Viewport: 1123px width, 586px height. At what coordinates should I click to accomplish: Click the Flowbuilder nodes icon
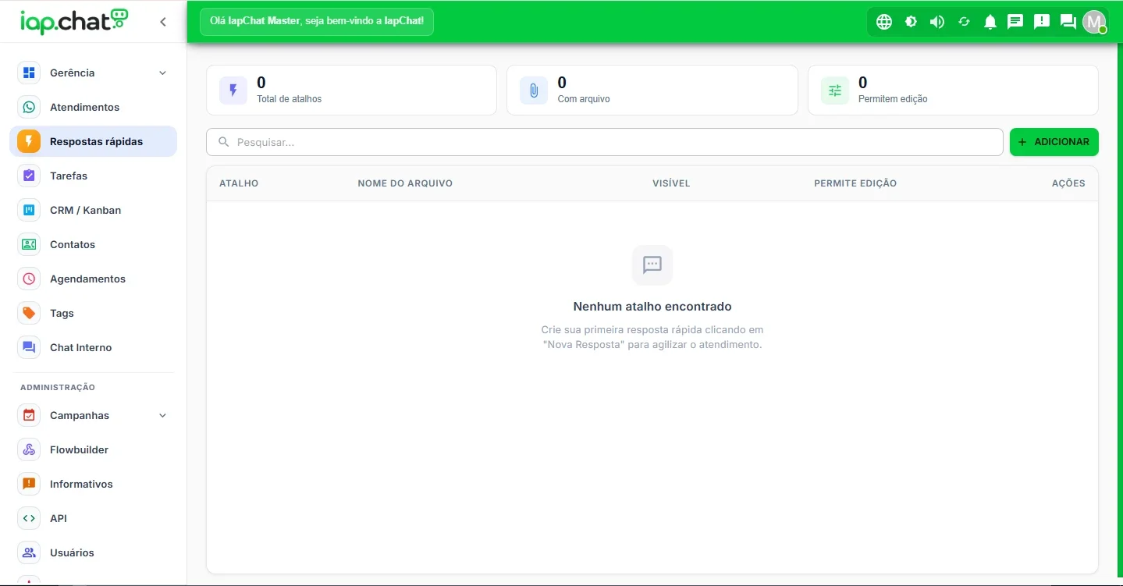(x=29, y=449)
